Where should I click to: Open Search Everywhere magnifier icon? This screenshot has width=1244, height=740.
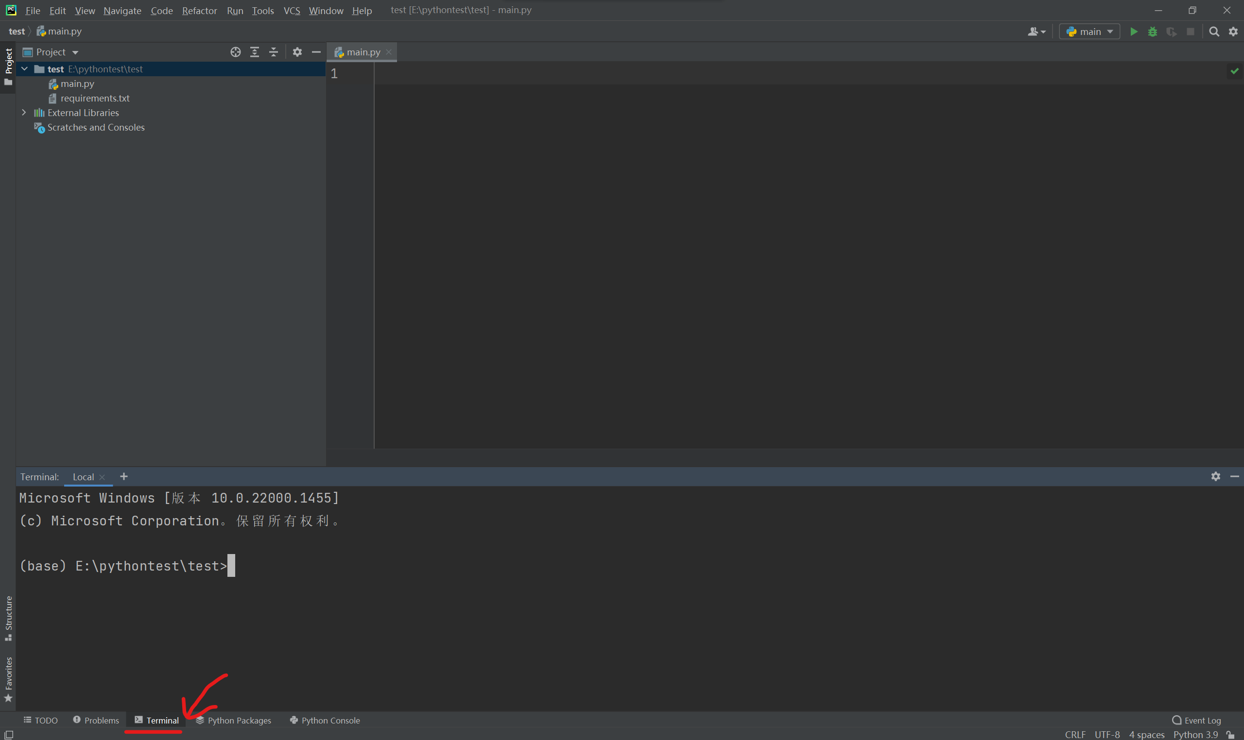(x=1214, y=32)
